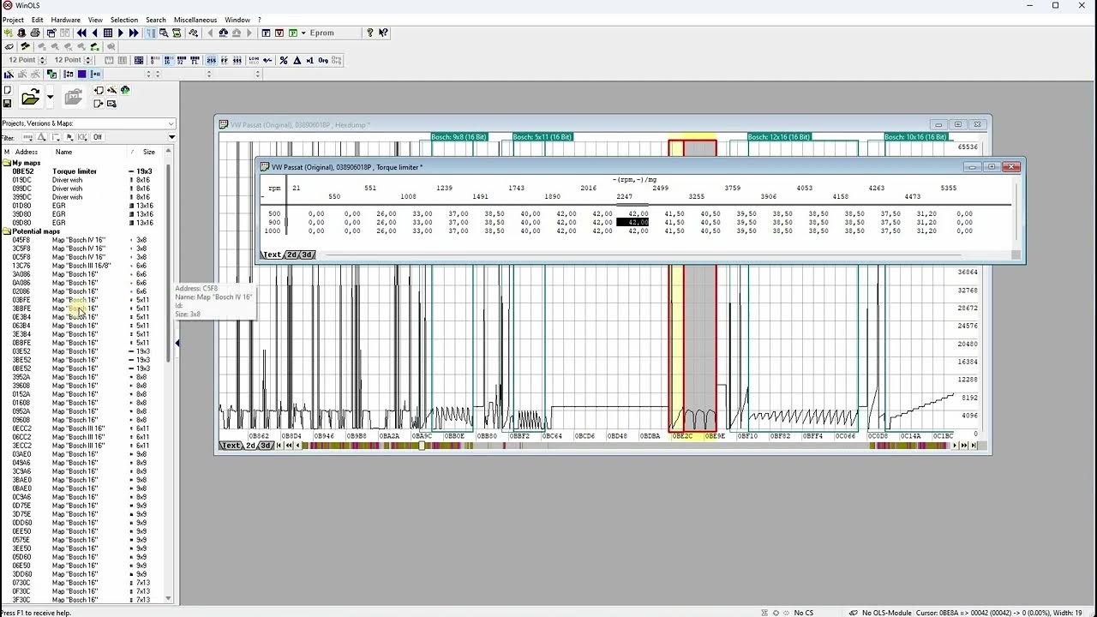Click the print icon in main toolbar
The image size is (1097, 617).
click(35, 33)
